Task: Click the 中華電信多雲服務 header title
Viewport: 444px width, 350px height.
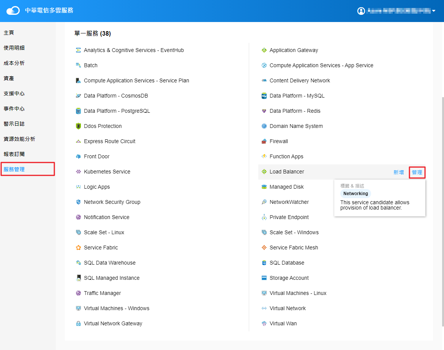Action: click(49, 11)
